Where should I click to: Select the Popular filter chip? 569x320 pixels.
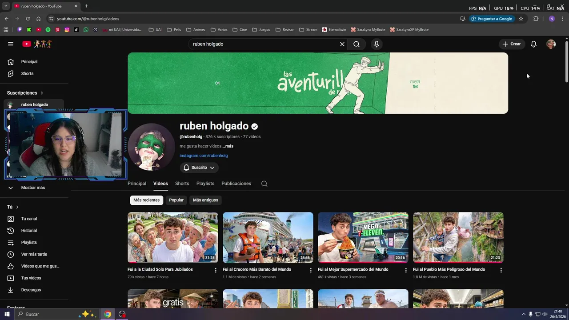pos(176,200)
